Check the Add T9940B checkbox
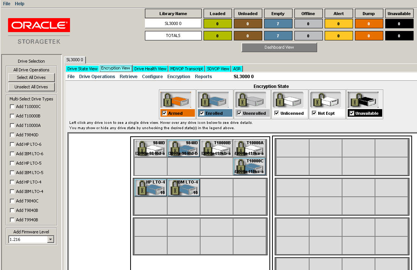Viewport: 417px width, 270px height. (12, 219)
